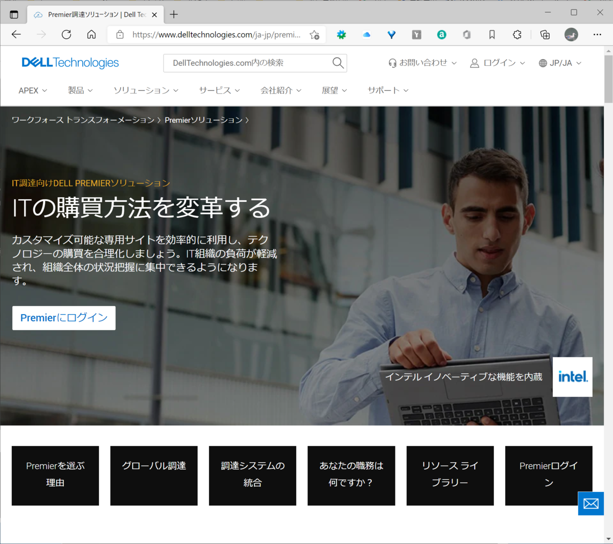
Task: Open Collections icon in toolbar
Action: point(545,35)
